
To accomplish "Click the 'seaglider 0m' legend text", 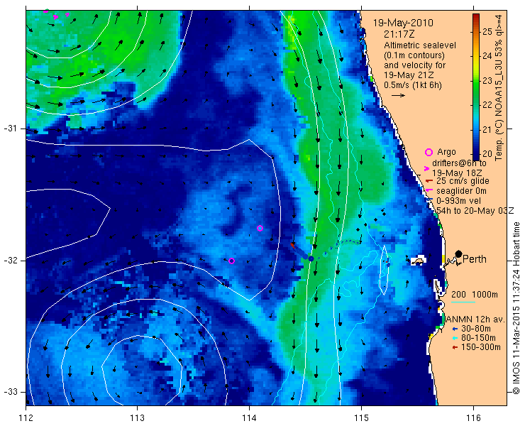I will pyautogui.click(x=461, y=191).
